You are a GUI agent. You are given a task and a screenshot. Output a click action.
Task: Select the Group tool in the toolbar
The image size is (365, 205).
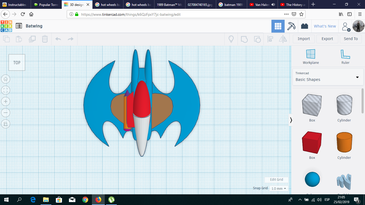click(x=244, y=39)
